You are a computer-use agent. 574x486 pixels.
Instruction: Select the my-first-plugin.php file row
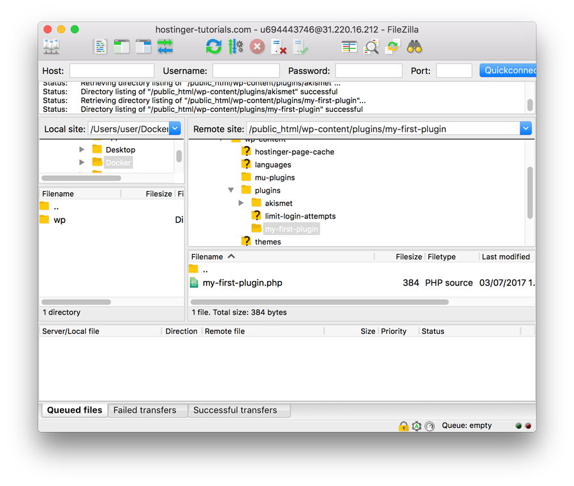tap(362, 283)
